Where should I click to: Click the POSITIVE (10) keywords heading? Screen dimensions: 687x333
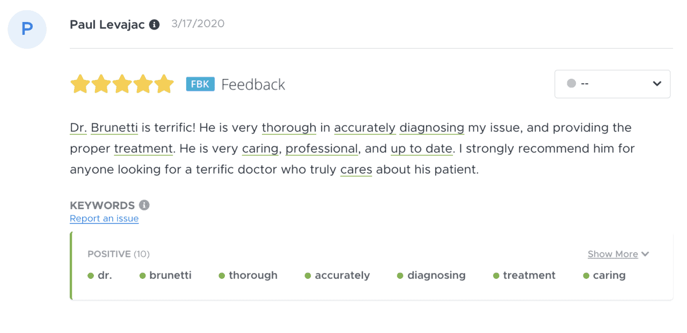(x=118, y=254)
